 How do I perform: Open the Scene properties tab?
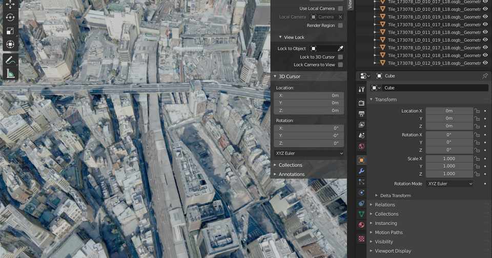coord(361,135)
